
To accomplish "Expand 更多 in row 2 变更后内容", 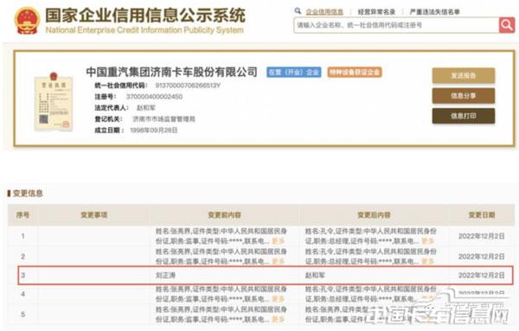I will 427,262.
